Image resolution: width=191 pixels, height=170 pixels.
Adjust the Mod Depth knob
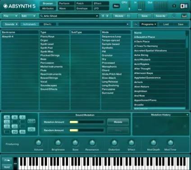click(154, 143)
